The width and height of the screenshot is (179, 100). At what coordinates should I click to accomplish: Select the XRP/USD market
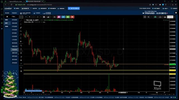[15, 56]
